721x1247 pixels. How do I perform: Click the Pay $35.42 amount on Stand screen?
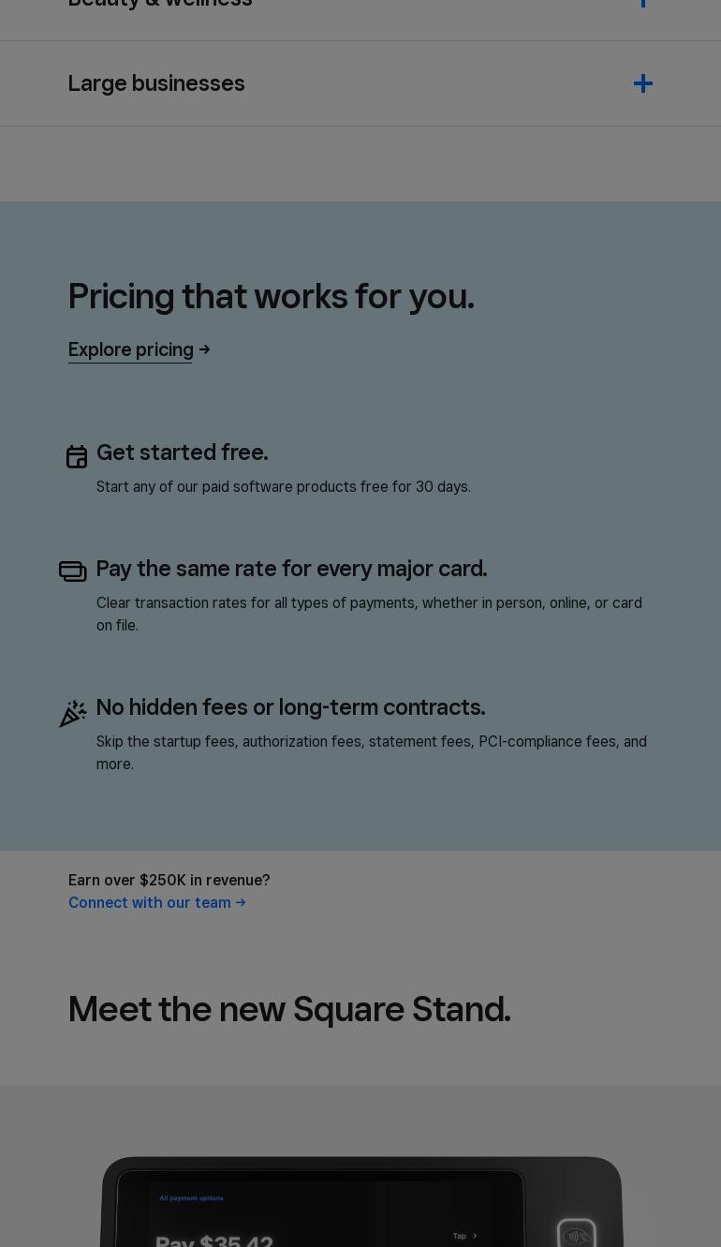pos(213,1240)
